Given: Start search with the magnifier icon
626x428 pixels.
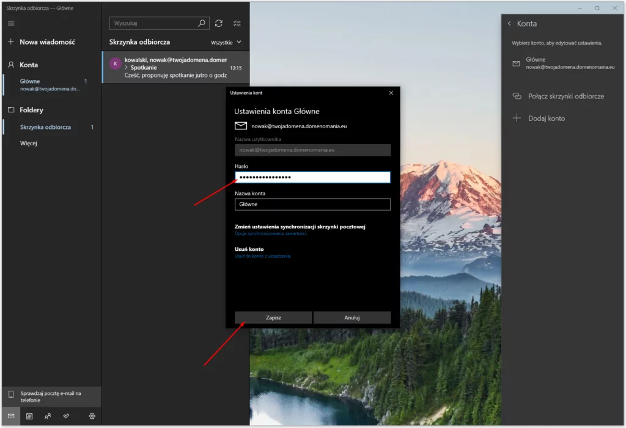Looking at the screenshot, I should click(x=201, y=23).
